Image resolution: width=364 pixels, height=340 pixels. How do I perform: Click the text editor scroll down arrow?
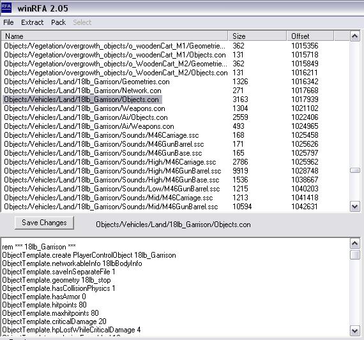click(354, 330)
